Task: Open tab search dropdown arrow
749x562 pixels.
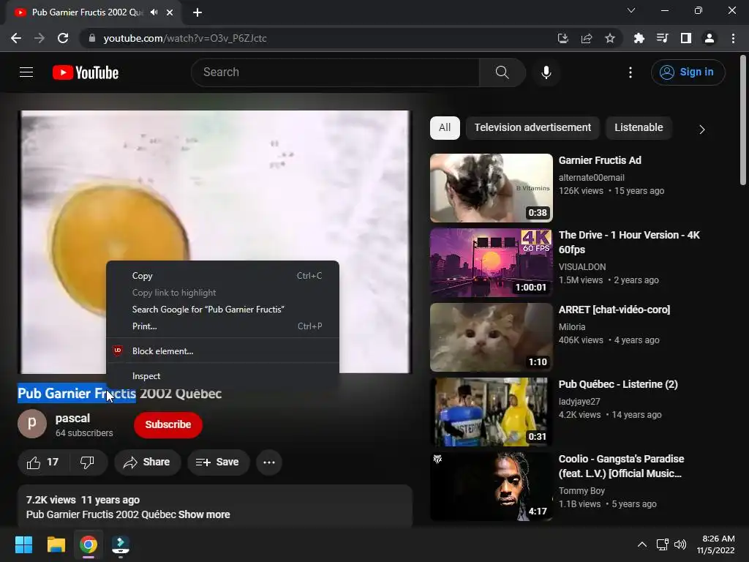Action: point(631,10)
